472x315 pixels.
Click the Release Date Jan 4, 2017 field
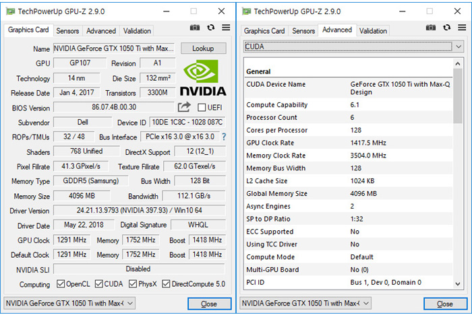77,93
